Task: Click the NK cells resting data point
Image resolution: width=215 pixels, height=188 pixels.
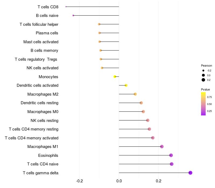Action: (x=148, y=120)
